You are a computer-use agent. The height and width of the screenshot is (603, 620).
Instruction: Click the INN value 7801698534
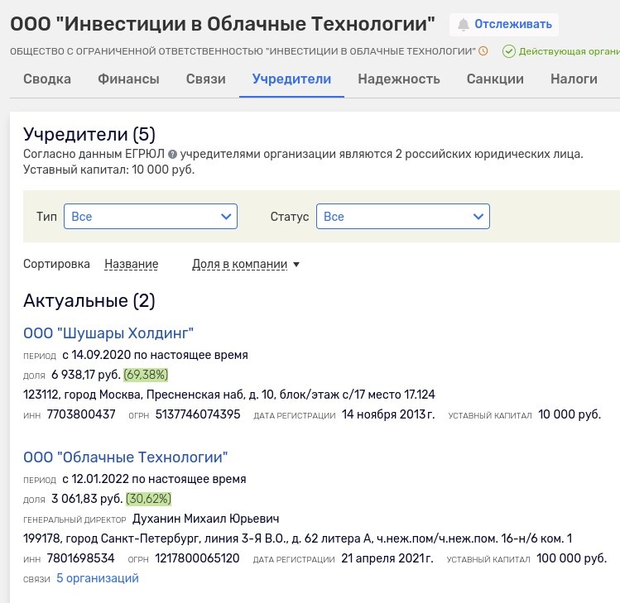(x=80, y=558)
